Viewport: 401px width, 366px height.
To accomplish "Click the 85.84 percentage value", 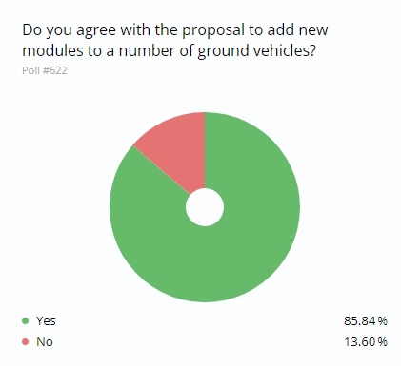I will (360, 320).
